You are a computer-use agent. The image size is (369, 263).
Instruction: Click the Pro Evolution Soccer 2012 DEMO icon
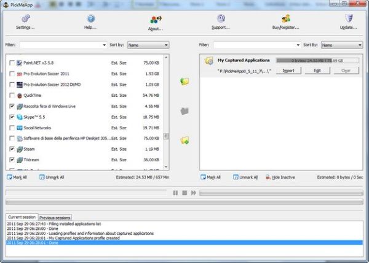click(x=20, y=85)
